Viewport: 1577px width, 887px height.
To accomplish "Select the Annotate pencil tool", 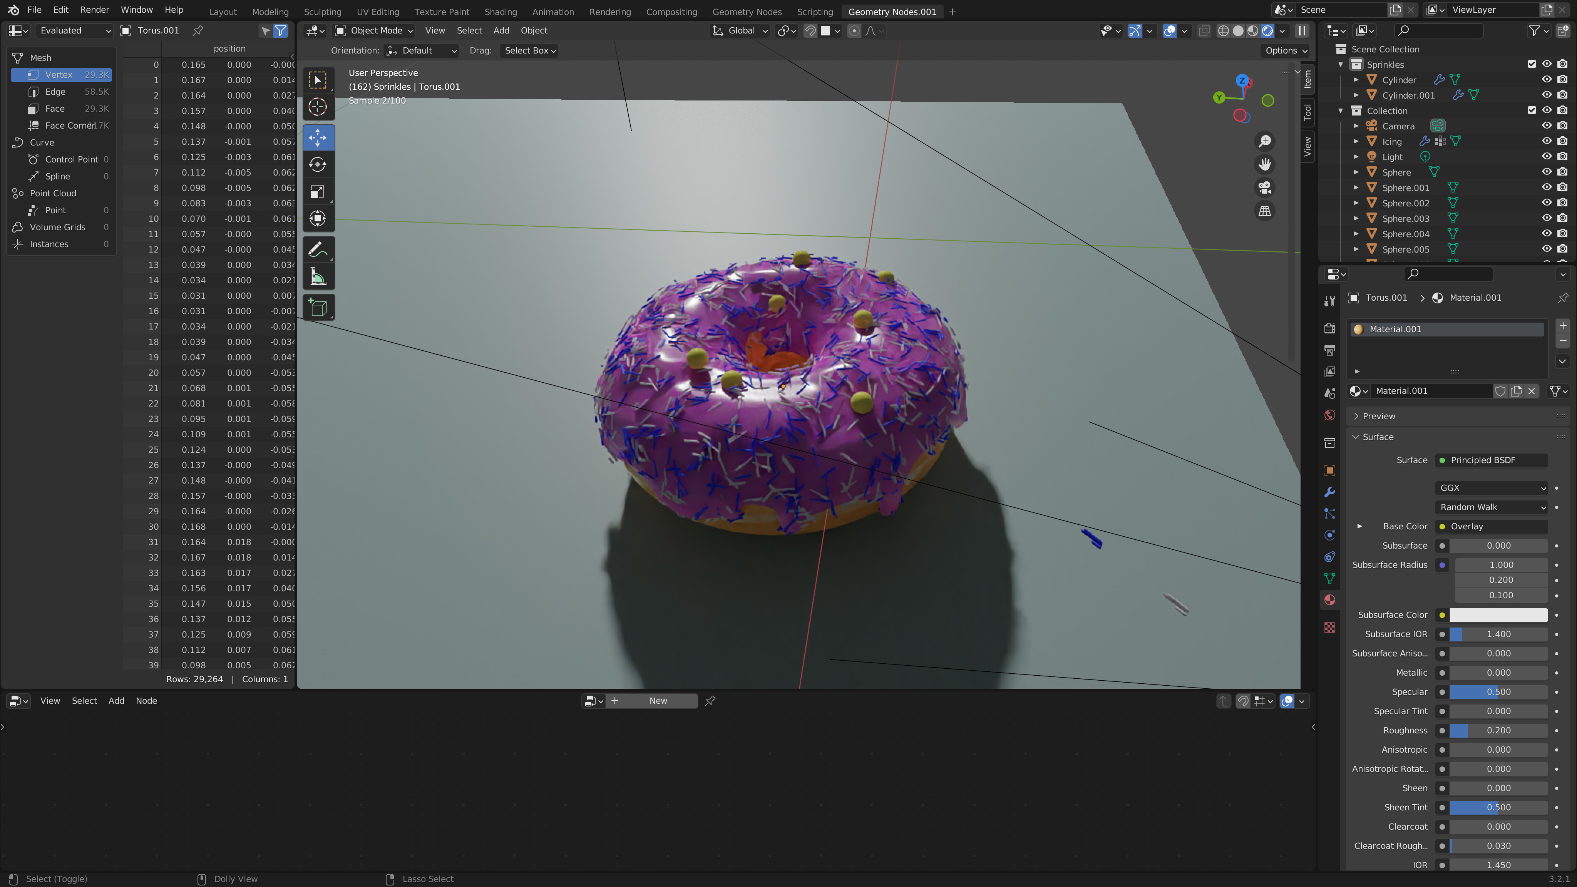I will tap(317, 250).
